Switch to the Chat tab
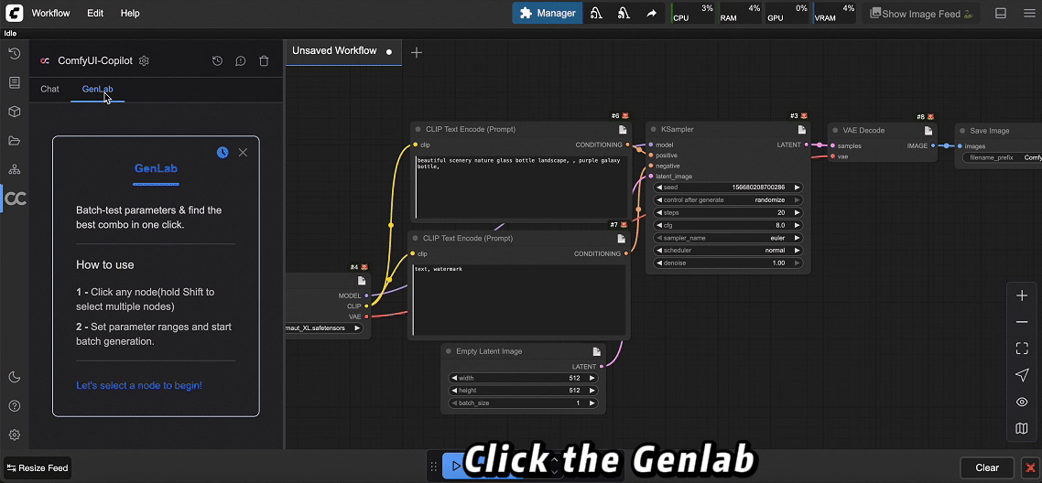Viewport: 1042px width, 483px height. [49, 89]
